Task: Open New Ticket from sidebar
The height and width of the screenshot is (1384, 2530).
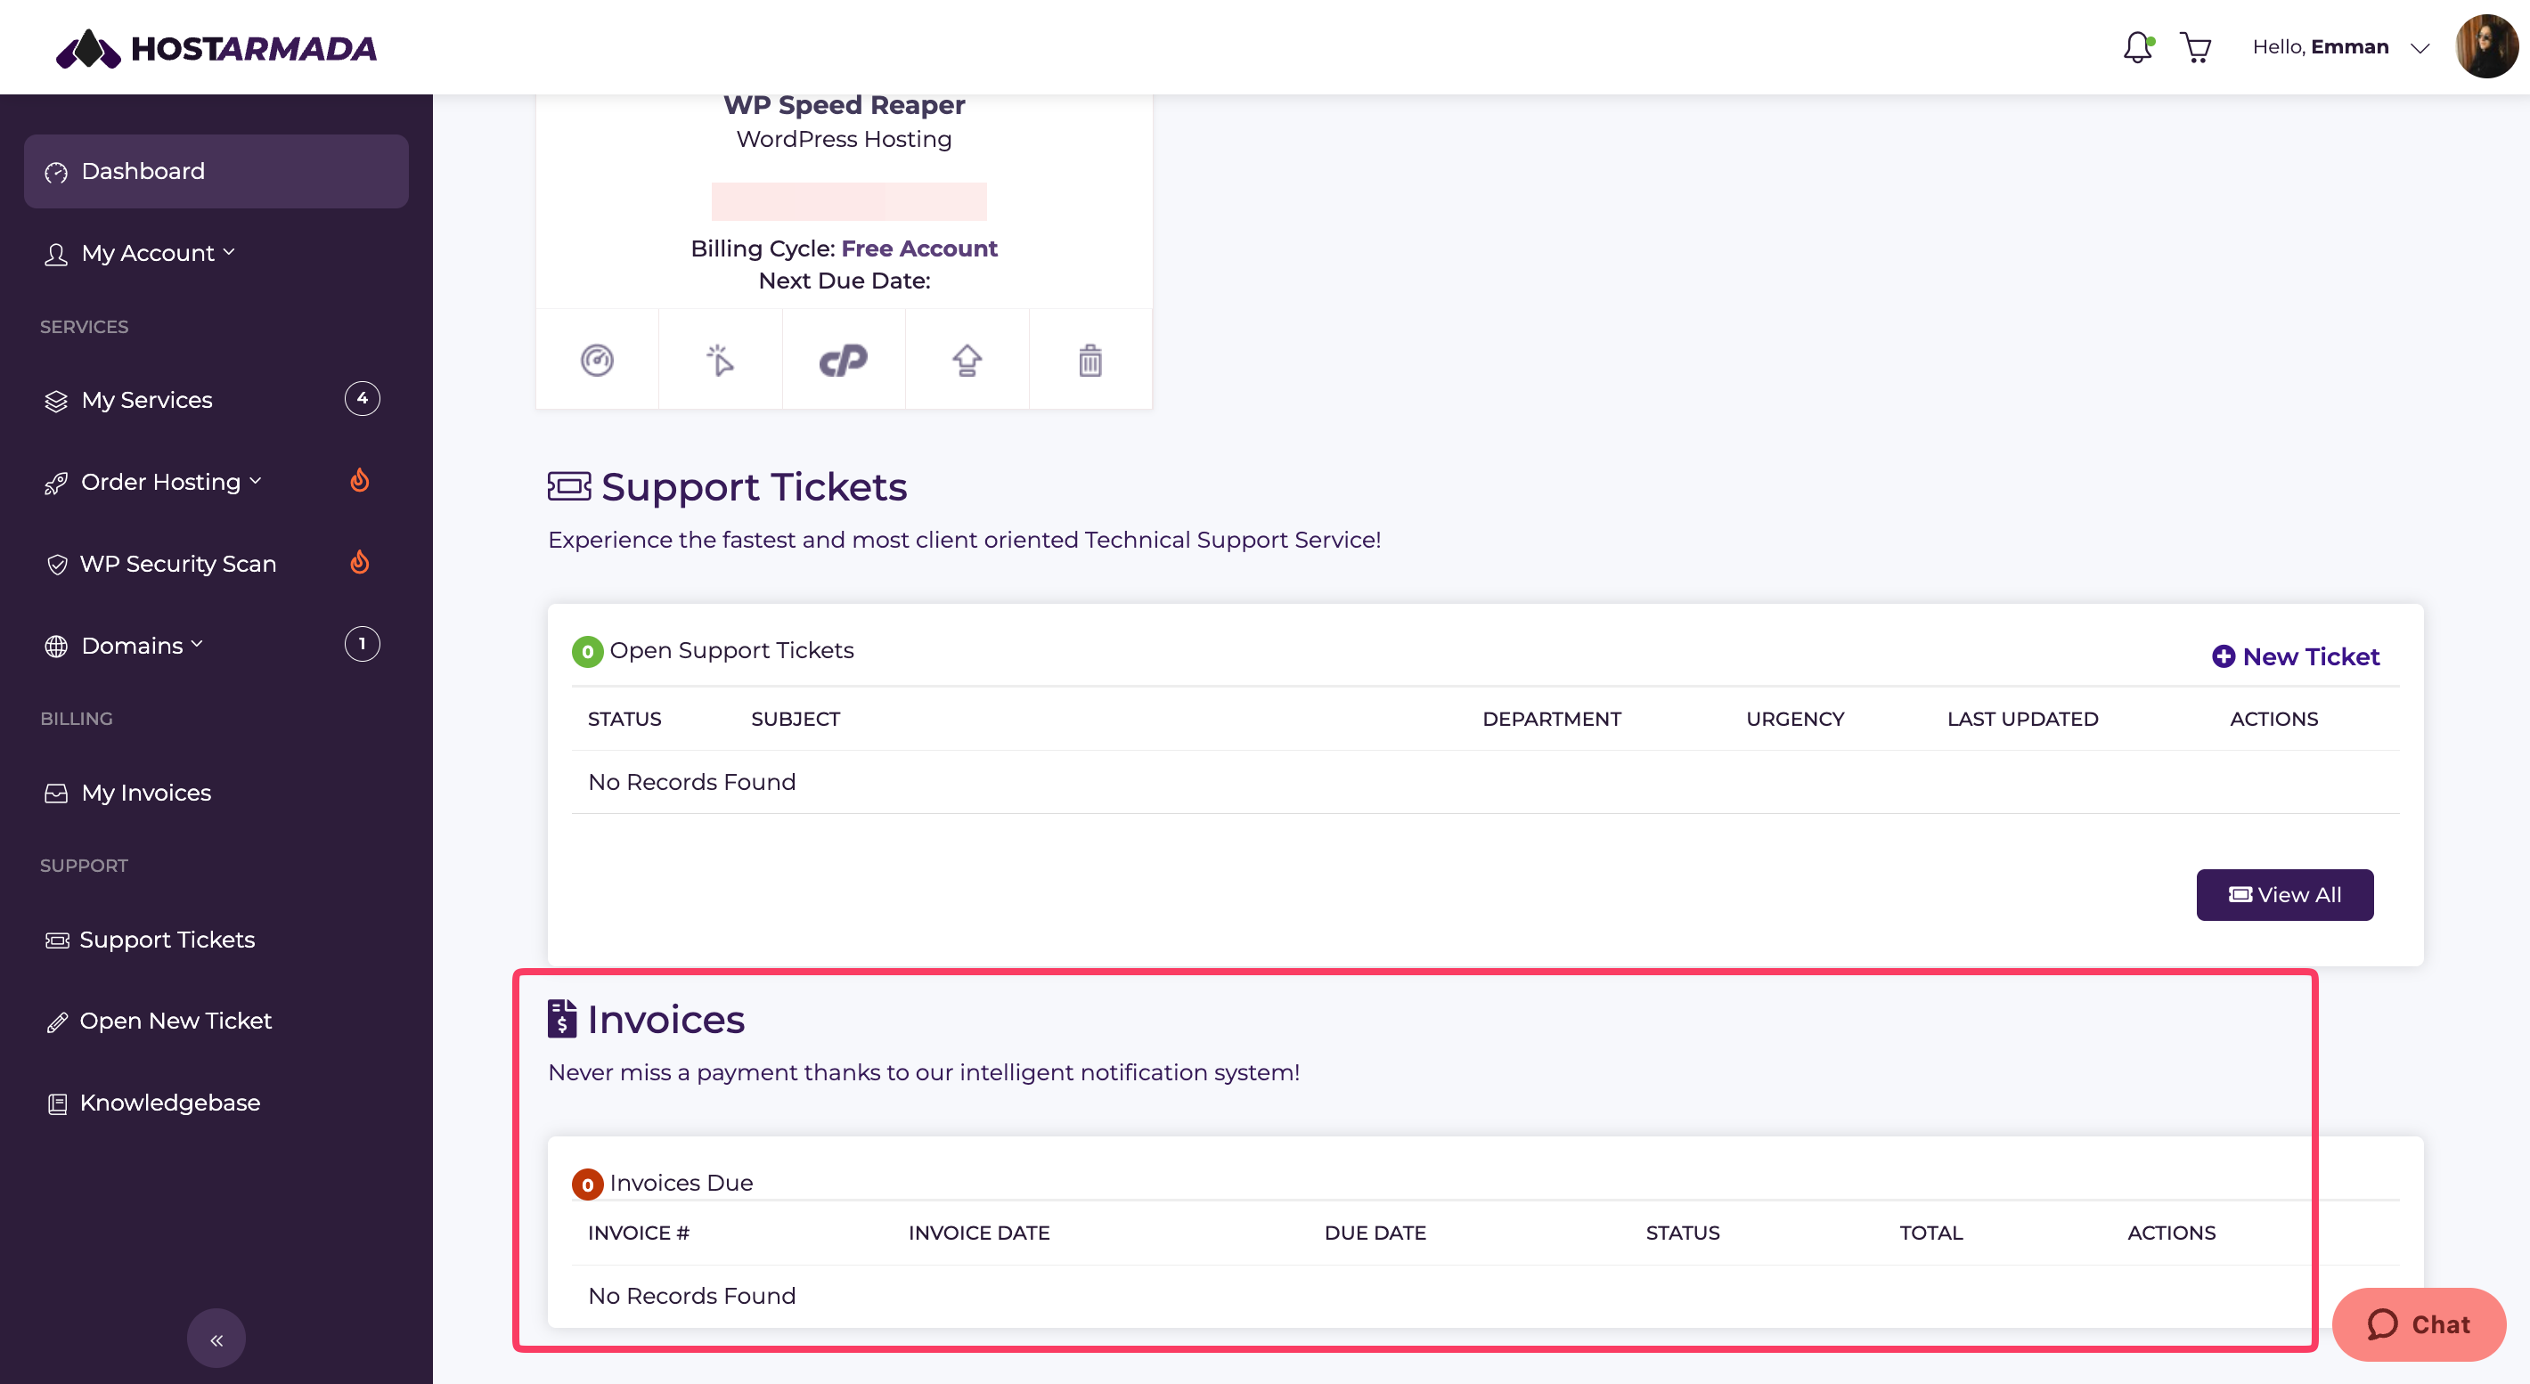Action: click(x=175, y=1021)
